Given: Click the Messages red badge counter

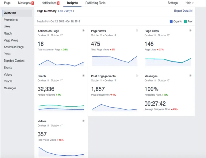Looking at the screenshot, I should click(32, 3).
